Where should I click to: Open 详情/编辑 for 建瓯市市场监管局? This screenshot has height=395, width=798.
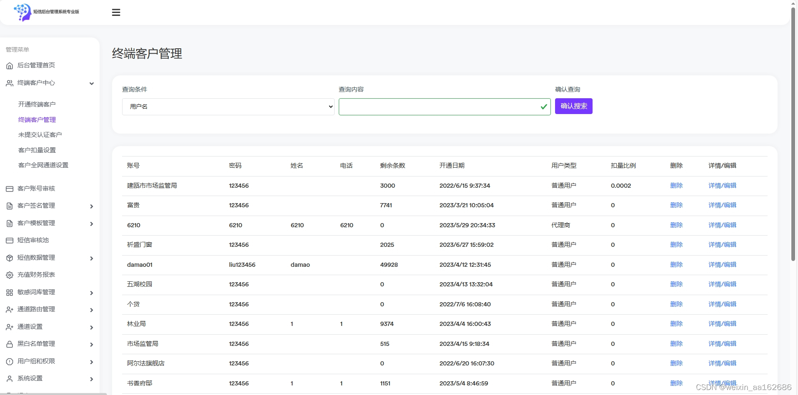coord(722,186)
